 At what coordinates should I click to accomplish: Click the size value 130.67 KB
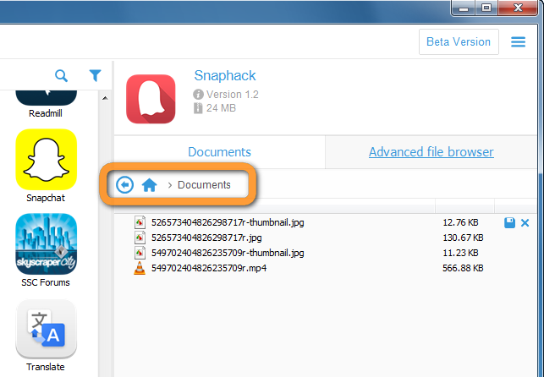463,238
